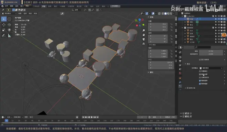Open the File menu in top bar
The height and width of the screenshot is (132, 227).
pos(6,6)
